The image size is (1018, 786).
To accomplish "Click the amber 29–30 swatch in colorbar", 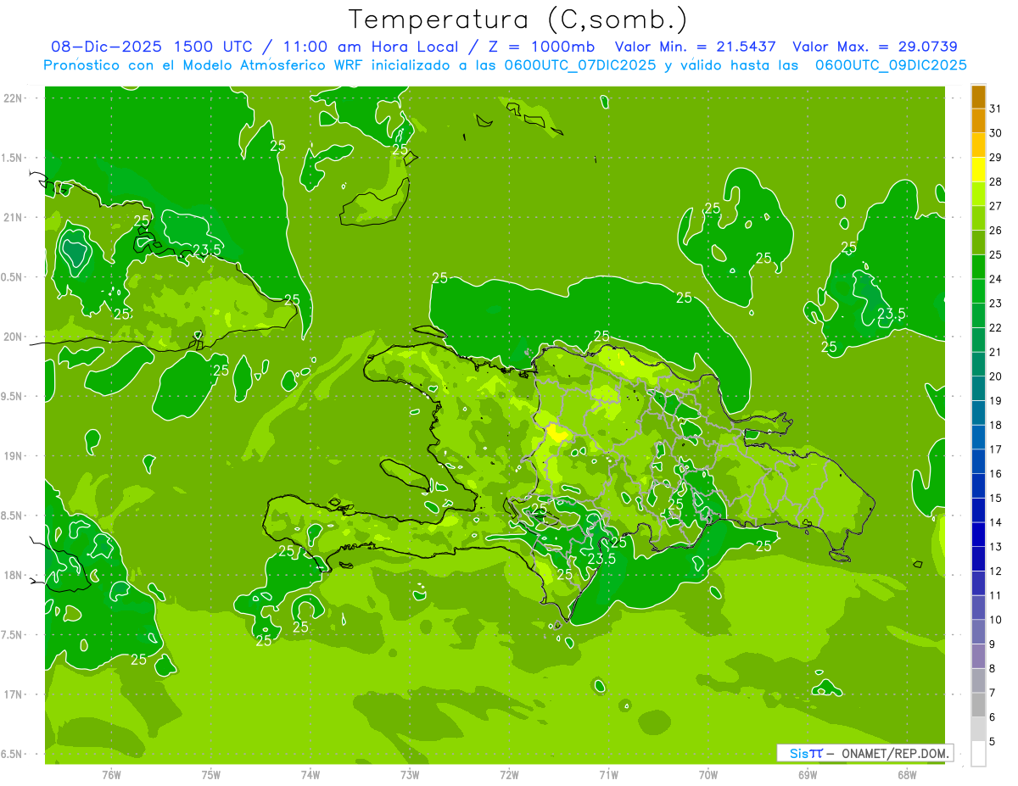I will click(x=978, y=145).
